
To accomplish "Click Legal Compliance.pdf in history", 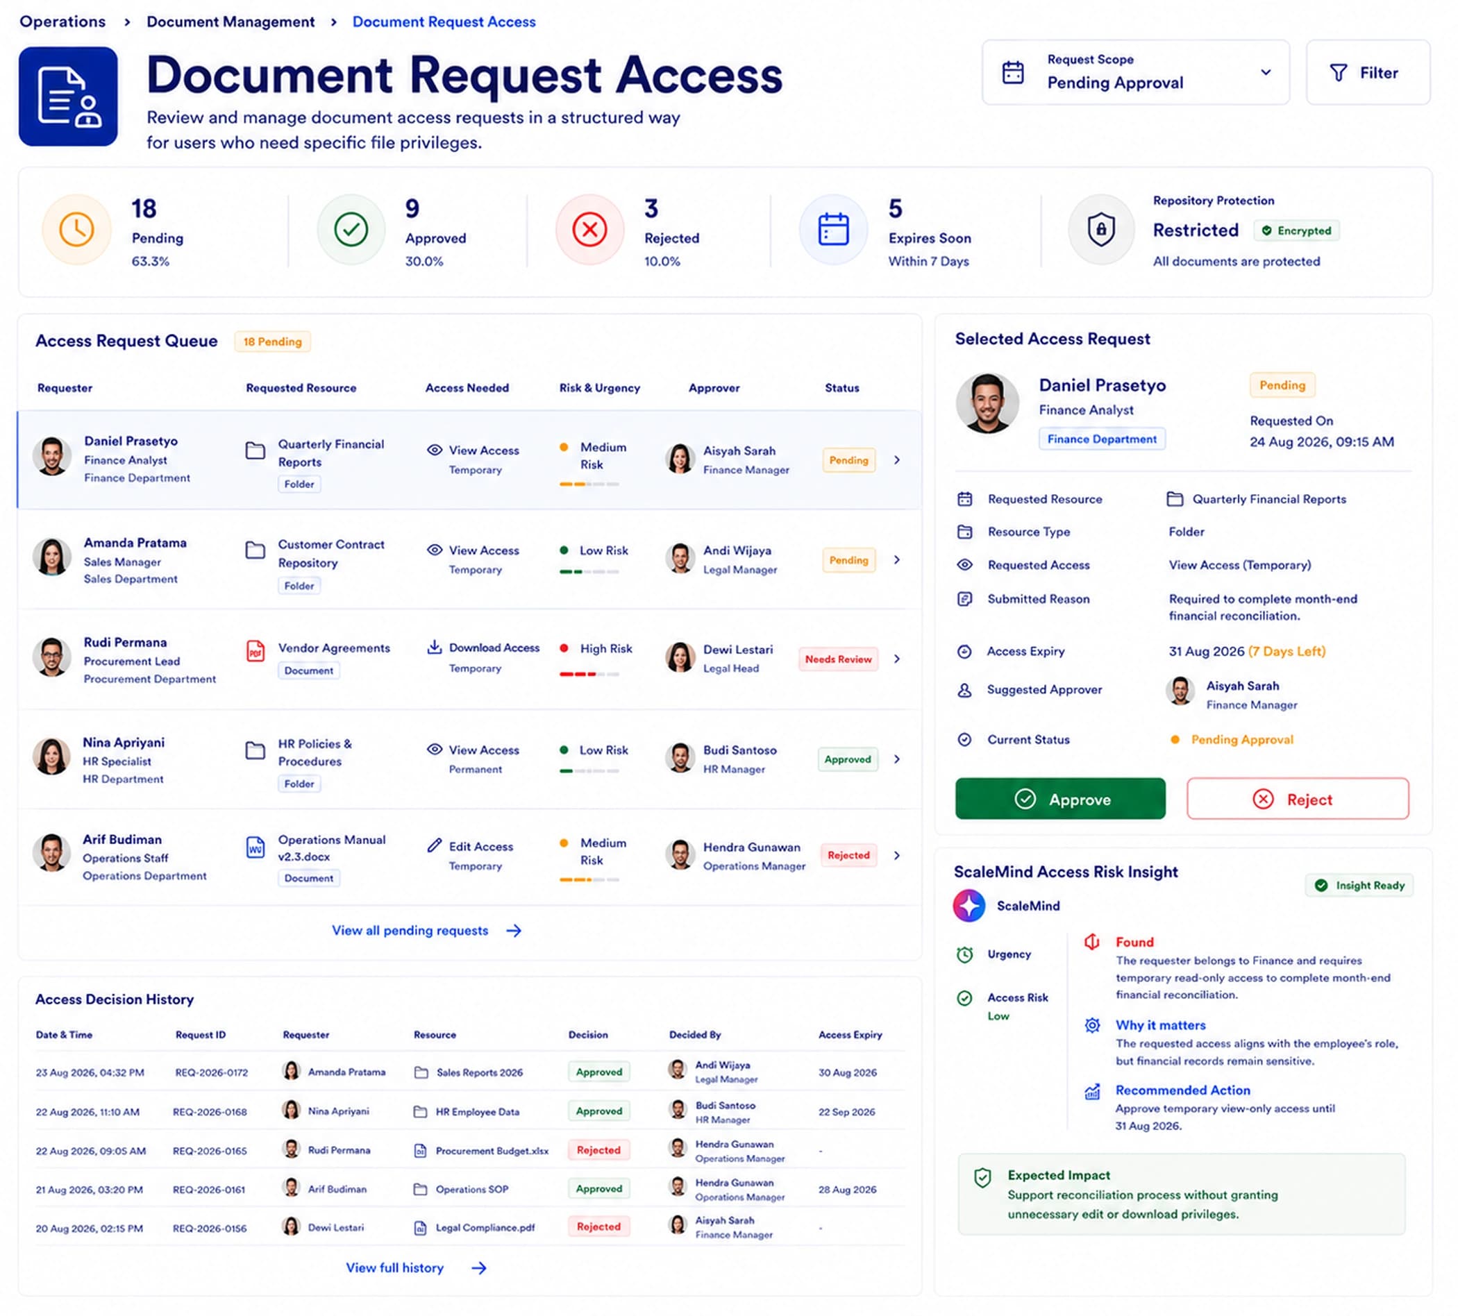I will pos(485,1227).
